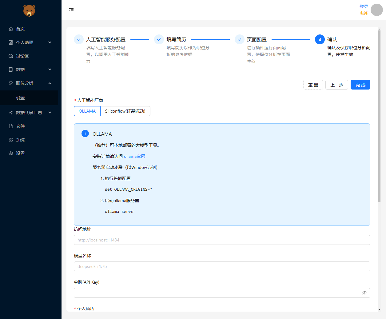Click the bottom 设置 gear icon

tap(11, 153)
